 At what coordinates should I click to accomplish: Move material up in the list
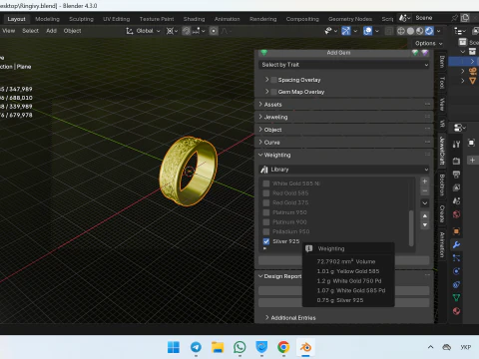(425, 215)
